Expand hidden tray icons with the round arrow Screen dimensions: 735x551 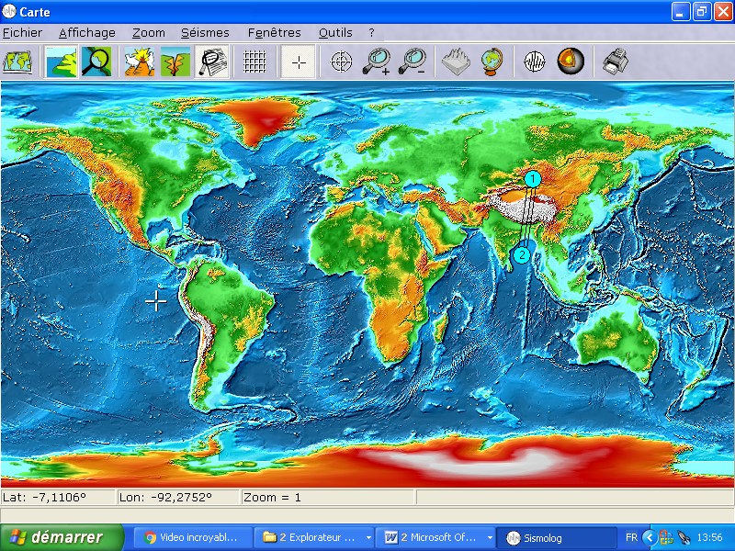(x=650, y=537)
